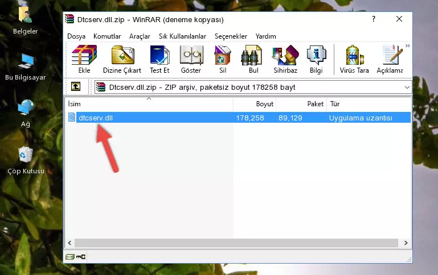Open Açıklama comment tool
The height and width of the screenshot is (275, 438).
point(390,59)
